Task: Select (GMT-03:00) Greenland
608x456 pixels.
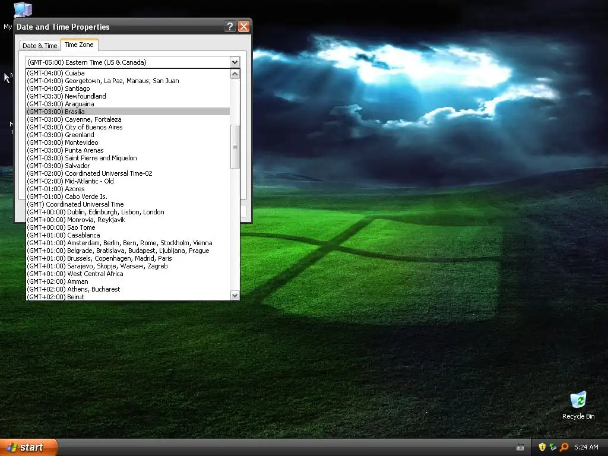Action: pos(128,135)
